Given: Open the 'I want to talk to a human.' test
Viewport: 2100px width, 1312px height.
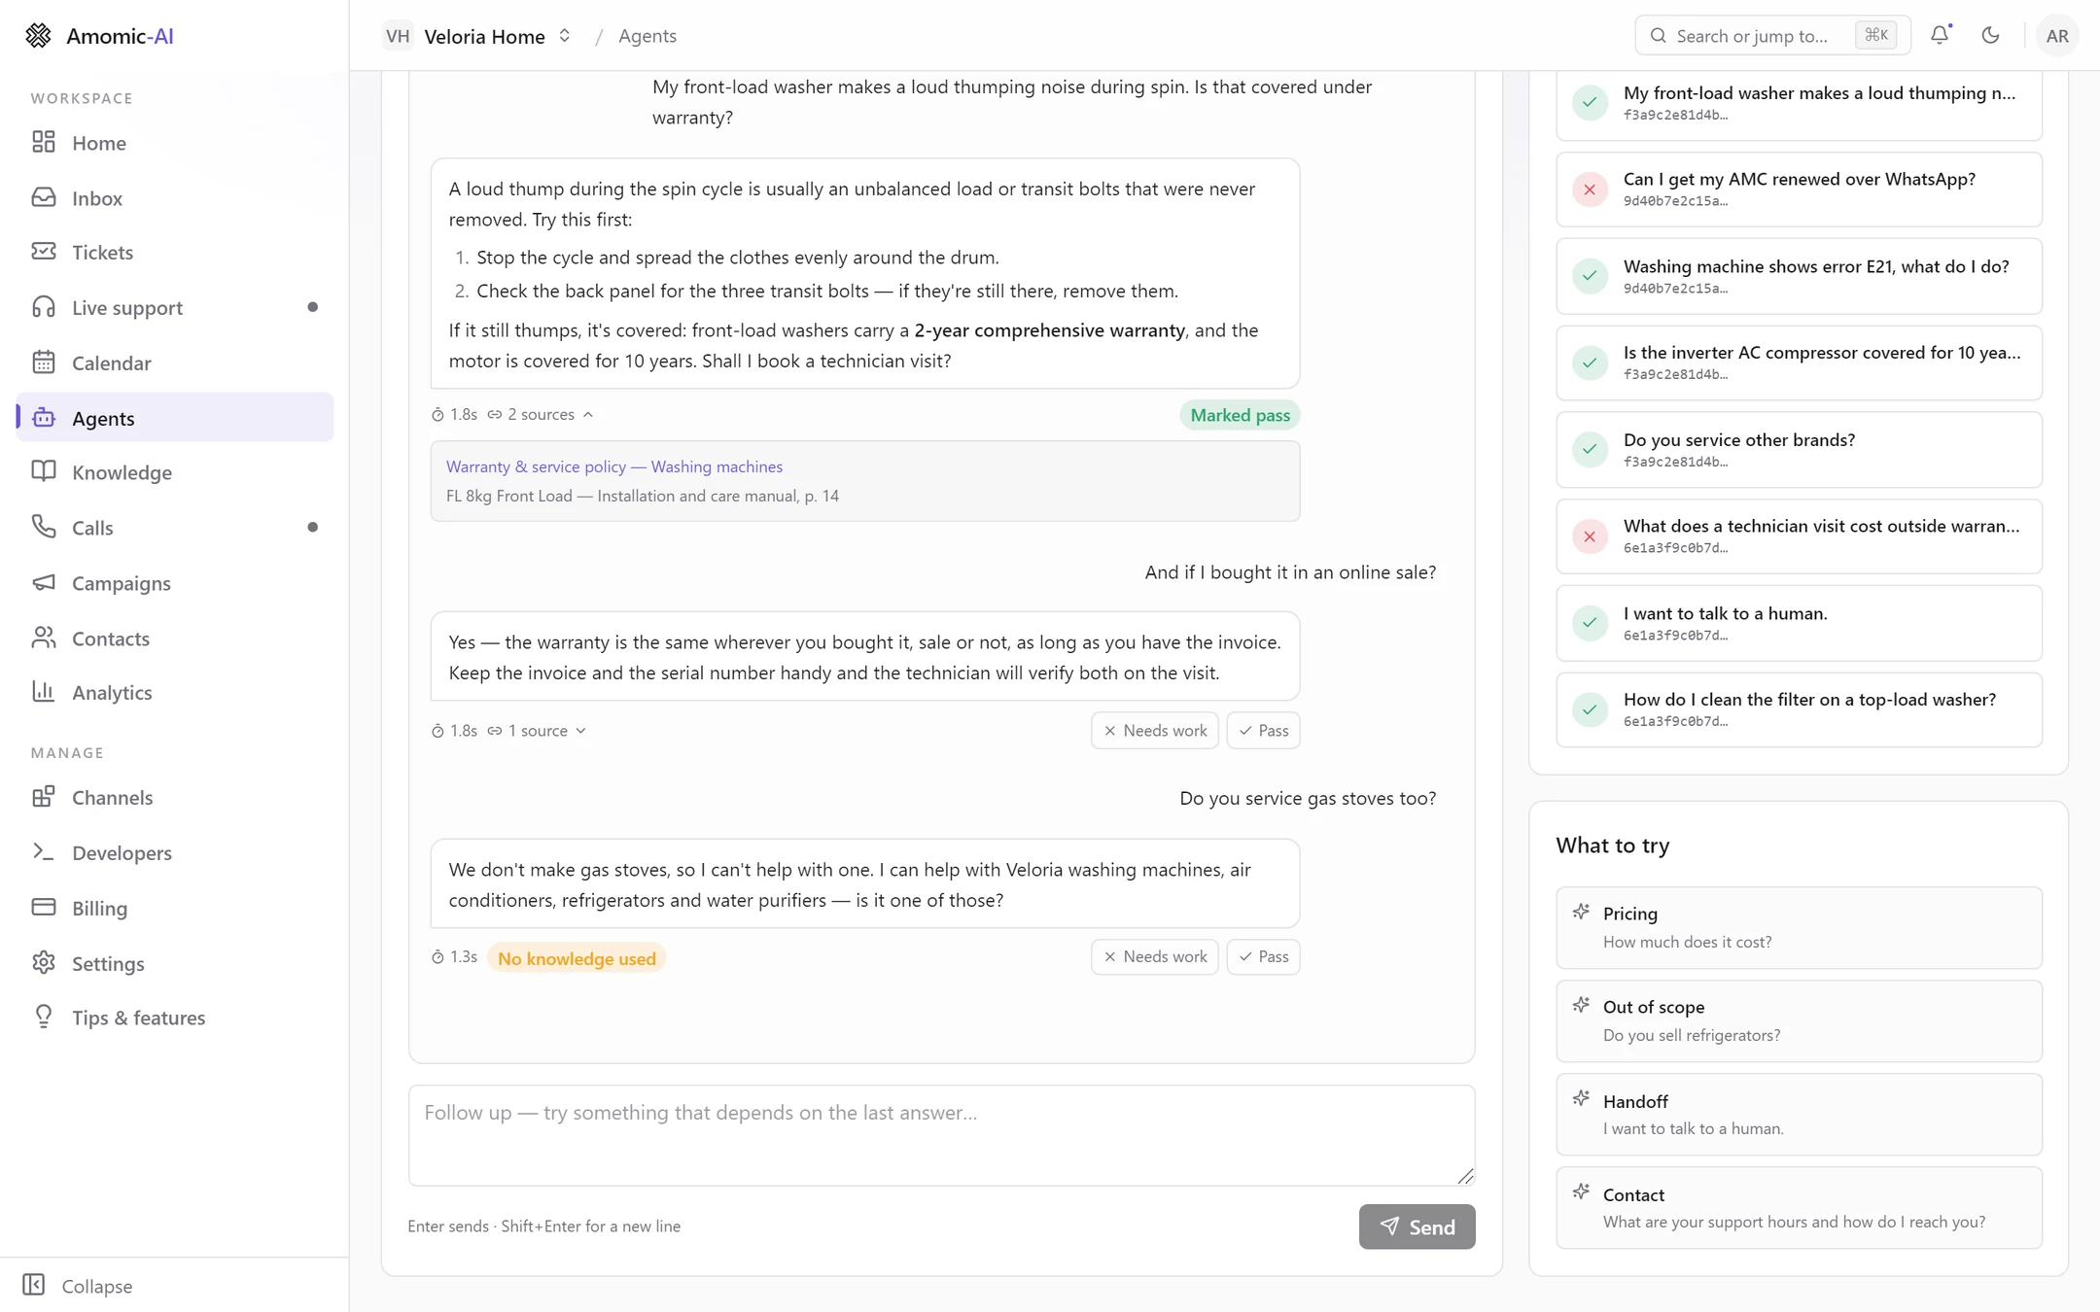Looking at the screenshot, I should click(x=1799, y=623).
